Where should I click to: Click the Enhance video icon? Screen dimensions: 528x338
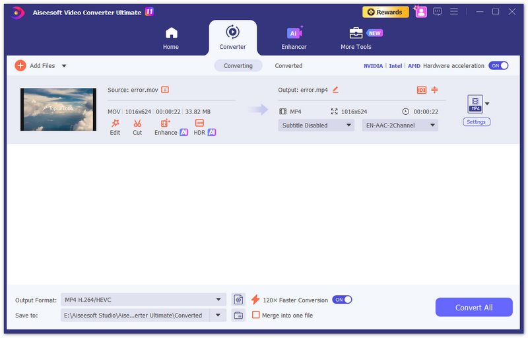[165, 123]
